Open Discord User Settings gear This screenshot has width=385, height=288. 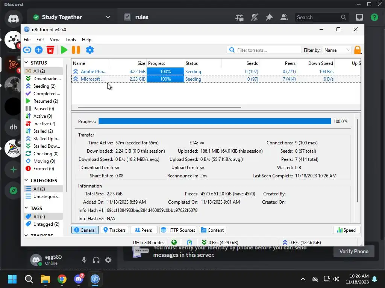click(108, 260)
